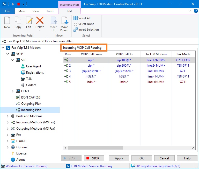Viewport: 199px width, 169px height.
Task: Expand Incoming Methods (MS Fax) node
Action: tap(8, 122)
